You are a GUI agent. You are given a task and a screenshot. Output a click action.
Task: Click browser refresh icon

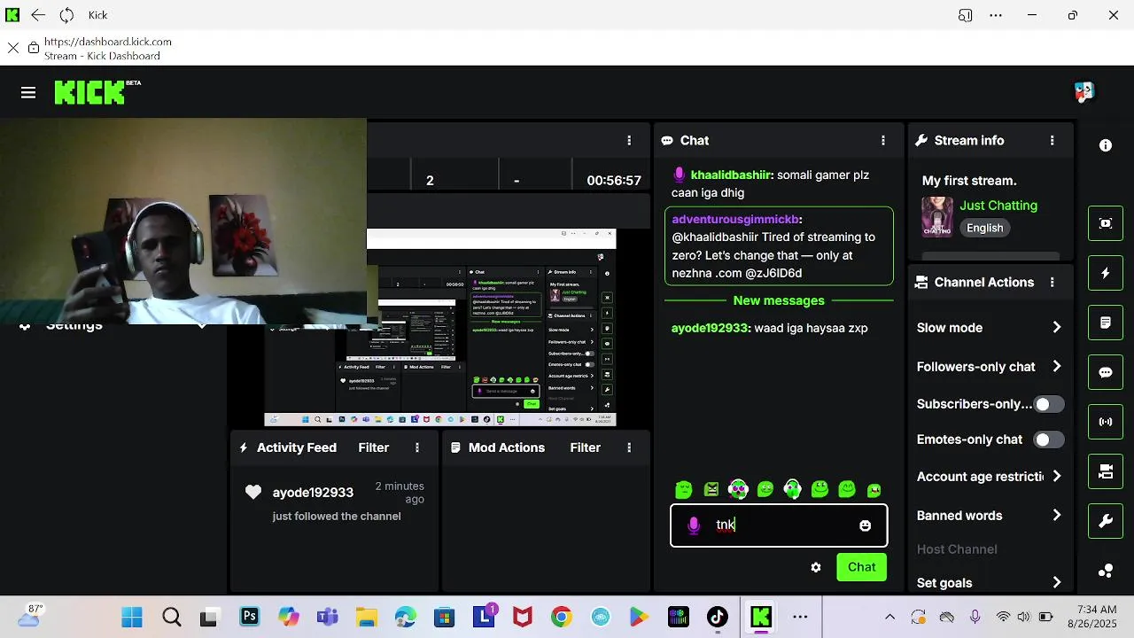coord(66,15)
